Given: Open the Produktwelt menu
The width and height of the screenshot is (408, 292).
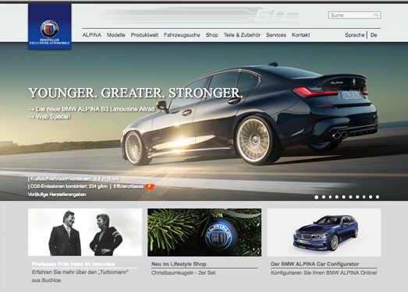Looking at the screenshot, I should click(x=144, y=35).
